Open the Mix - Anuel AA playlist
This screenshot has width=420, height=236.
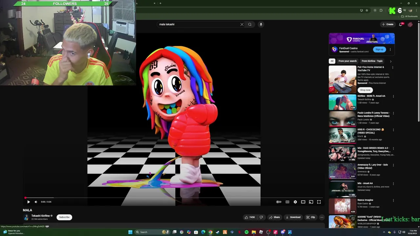click(342, 189)
